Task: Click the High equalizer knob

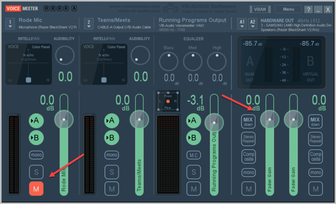Action: (x=217, y=62)
